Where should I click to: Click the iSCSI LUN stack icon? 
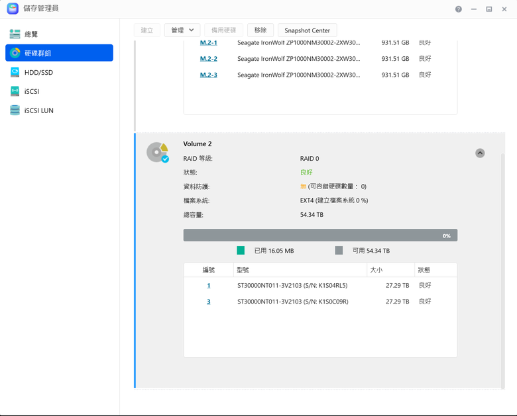click(15, 110)
